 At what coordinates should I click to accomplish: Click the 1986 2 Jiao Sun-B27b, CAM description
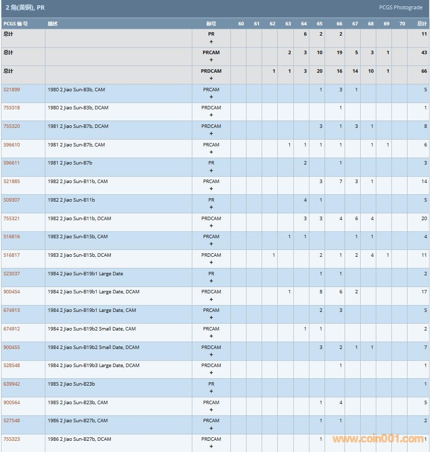point(78,421)
